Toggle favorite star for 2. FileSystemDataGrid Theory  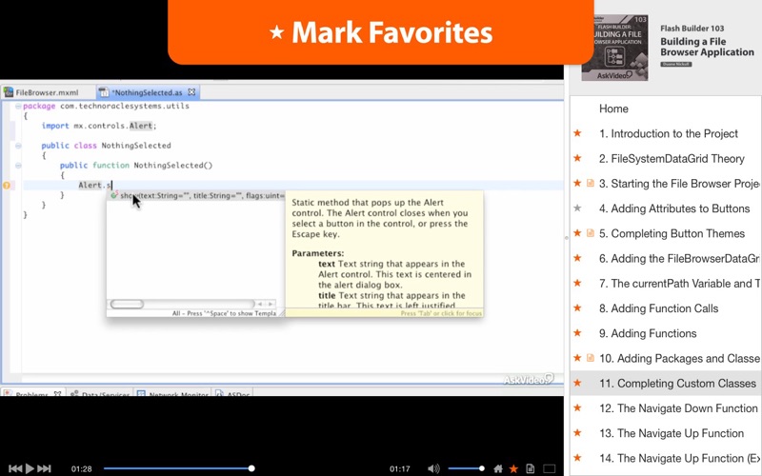(577, 158)
